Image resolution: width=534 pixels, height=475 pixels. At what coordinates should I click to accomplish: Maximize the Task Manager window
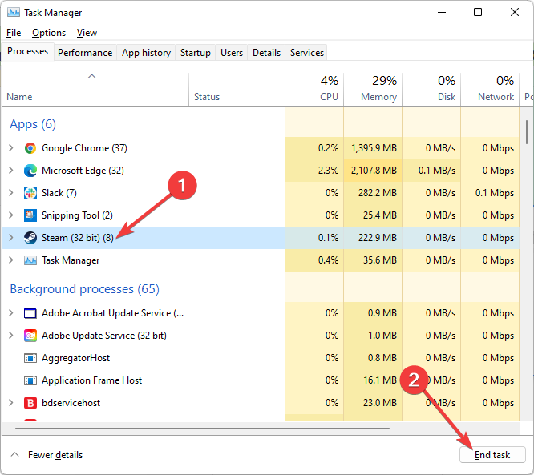click(478, 13)
